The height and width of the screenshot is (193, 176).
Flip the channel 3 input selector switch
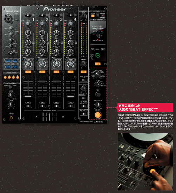coord(56,15)
